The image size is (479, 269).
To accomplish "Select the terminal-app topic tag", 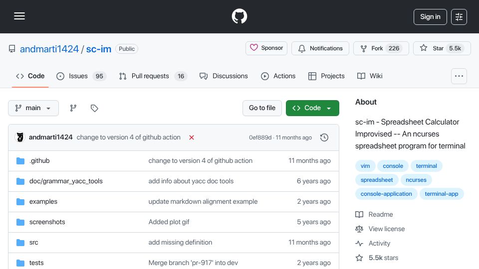I will point(442,194).
